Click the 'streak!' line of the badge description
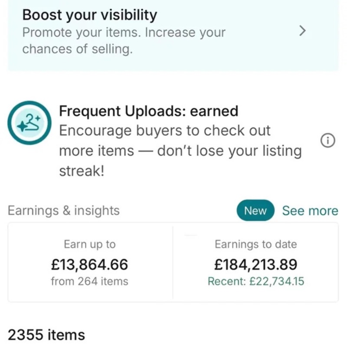 [x=82, y=171]
